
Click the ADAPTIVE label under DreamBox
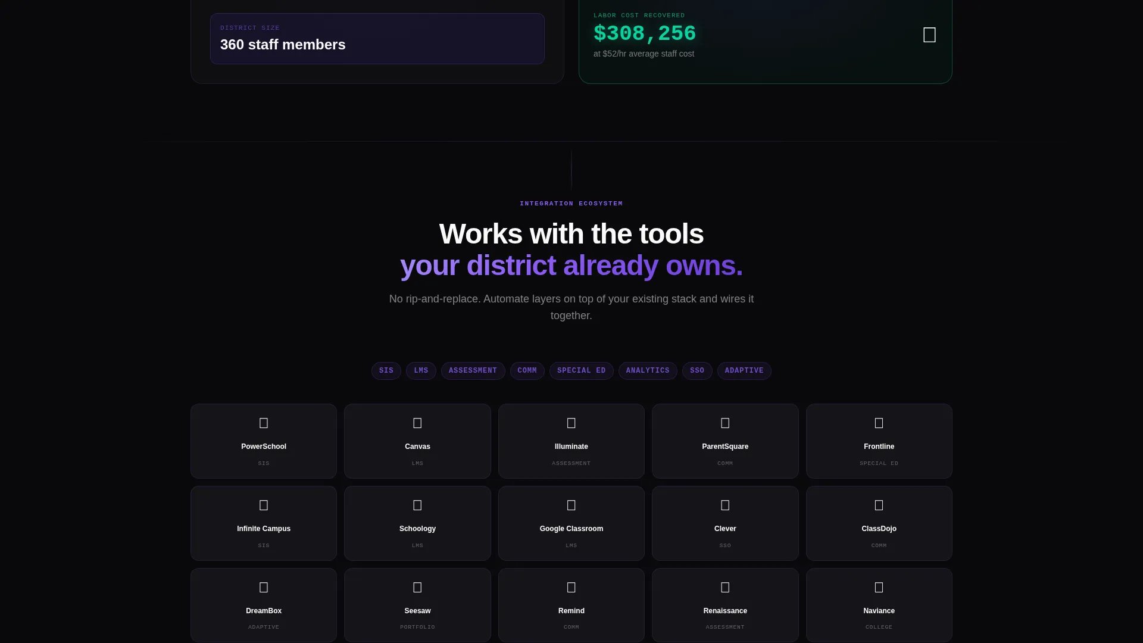coord(264,627)
